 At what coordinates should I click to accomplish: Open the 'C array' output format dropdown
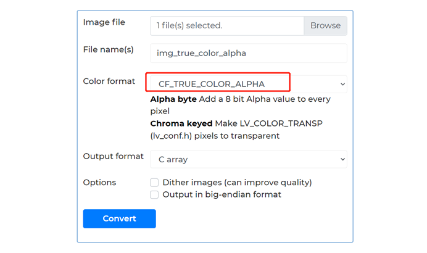[248, 159]
